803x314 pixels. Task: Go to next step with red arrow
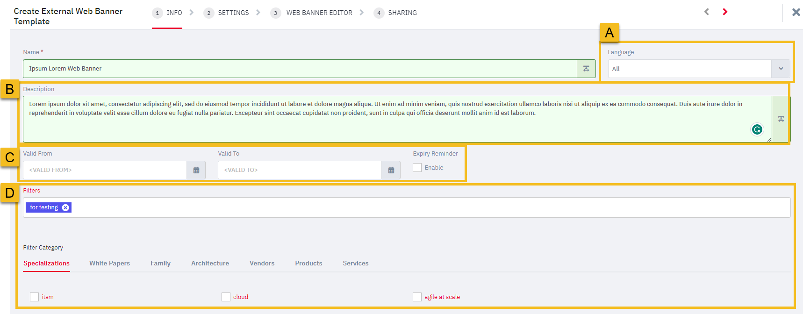pyautogui.click(x=725, y=12)
